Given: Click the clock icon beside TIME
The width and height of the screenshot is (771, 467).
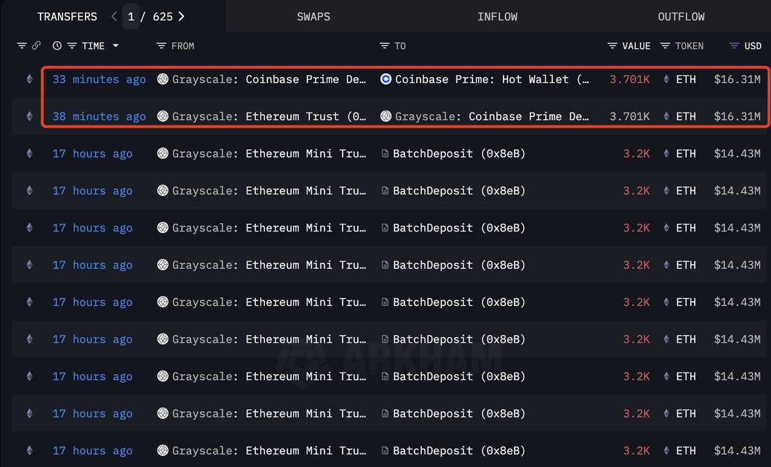Looking at the screenshot, I should [57, 46].
